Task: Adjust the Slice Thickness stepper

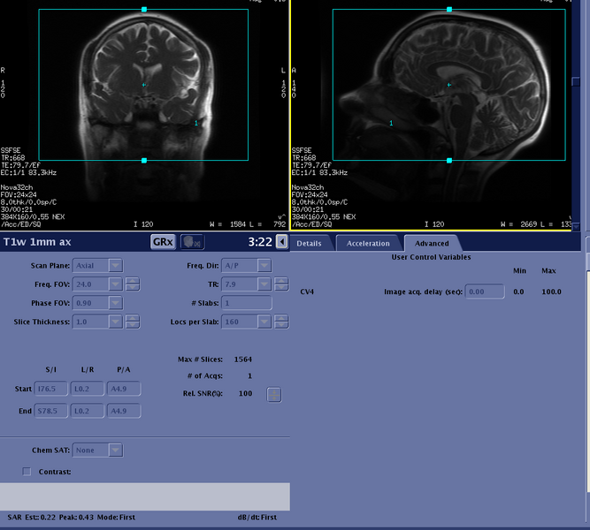Action: pos(133,322)
